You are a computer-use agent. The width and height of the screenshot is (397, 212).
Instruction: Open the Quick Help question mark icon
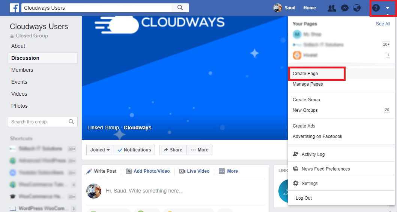click(376, 8)
